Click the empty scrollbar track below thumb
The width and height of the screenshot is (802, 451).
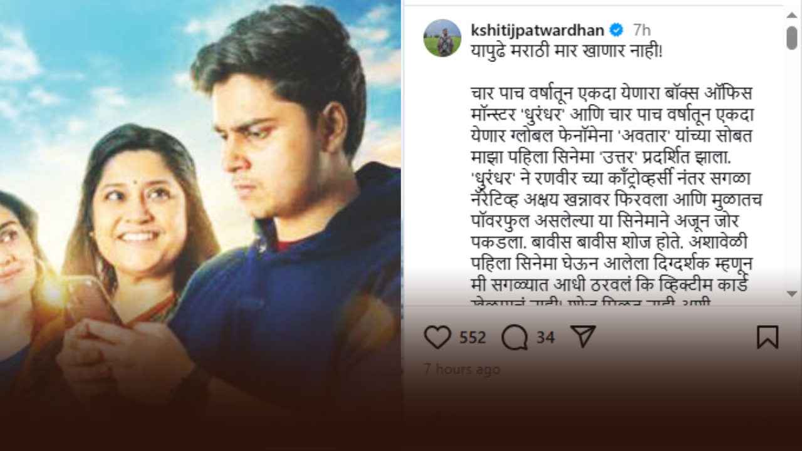792,169
